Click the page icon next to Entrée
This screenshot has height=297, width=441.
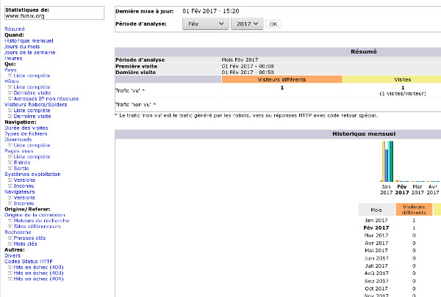click(10, 162)
